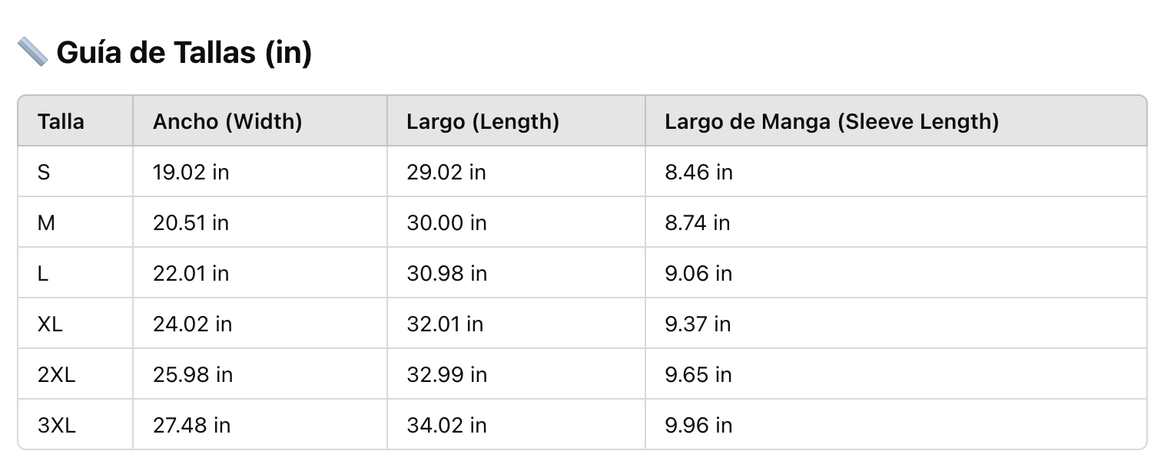The image size is (1174, 474).
Task: Click the ruler icon beside the title
Action: tap(32, 53)
